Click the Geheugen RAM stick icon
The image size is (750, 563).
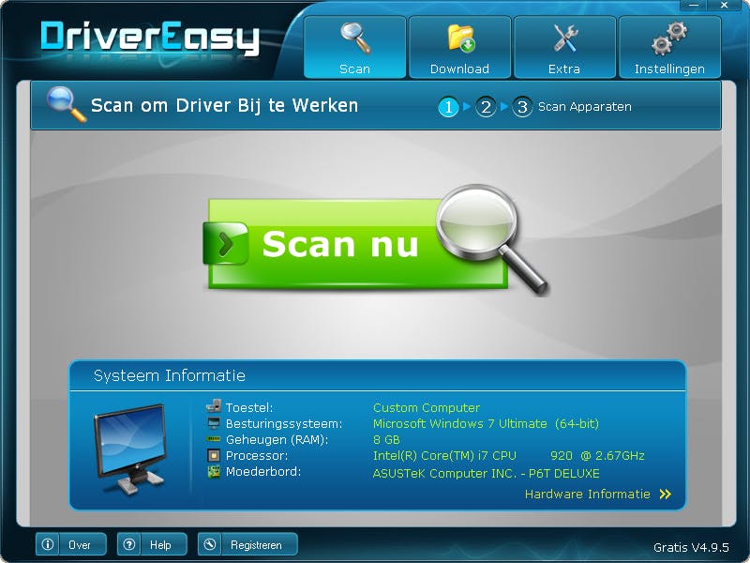click(x=214, y=438)
